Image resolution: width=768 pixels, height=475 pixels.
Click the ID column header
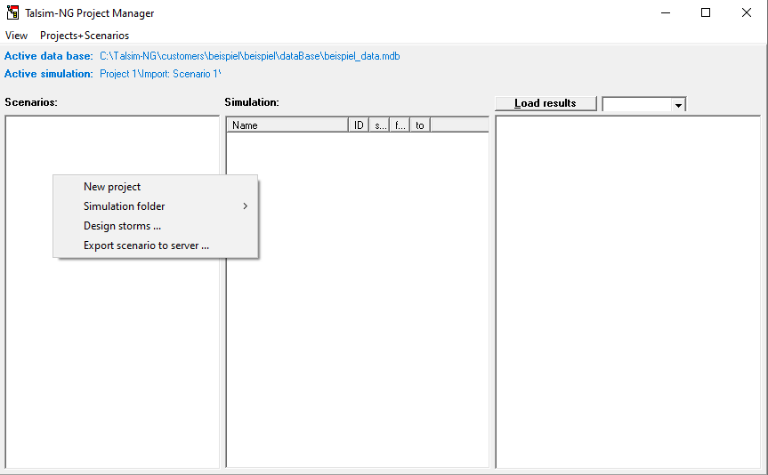tap(359, 125)
